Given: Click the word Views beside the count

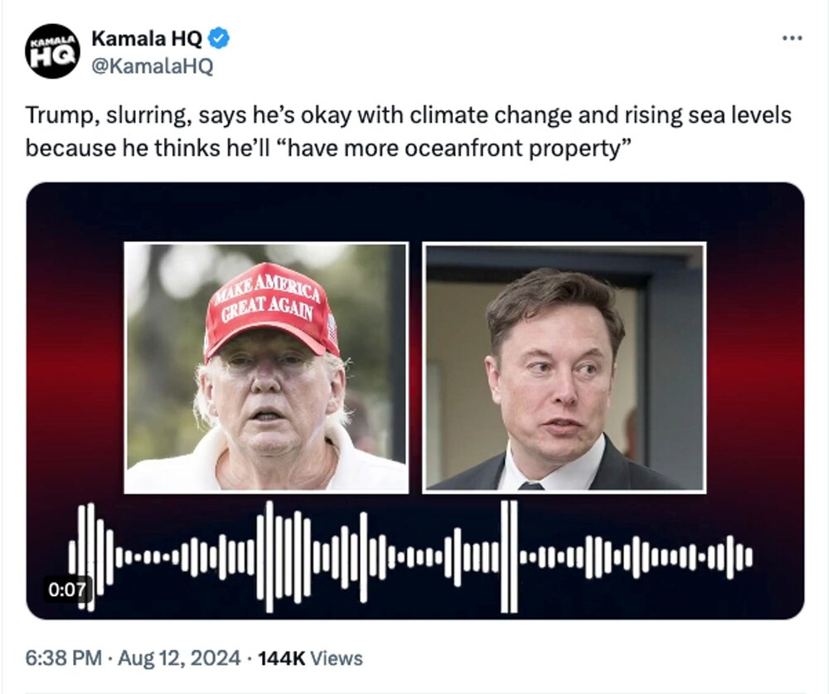Looking at the screenshot, I should 337,658.
